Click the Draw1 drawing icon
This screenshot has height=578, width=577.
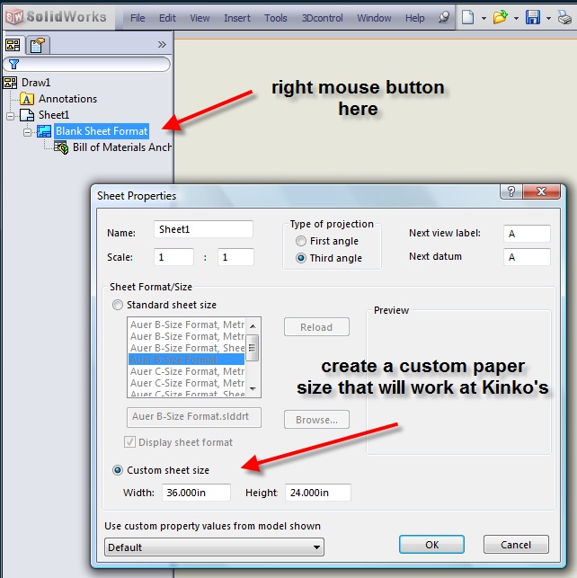click(10, 83)
